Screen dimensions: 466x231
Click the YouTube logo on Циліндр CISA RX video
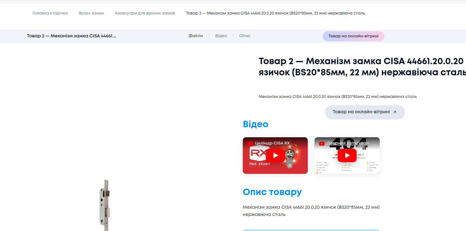(250, 144)
